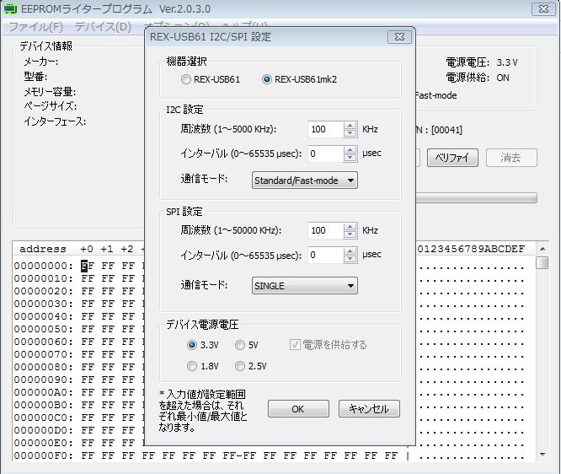Click the 電源電圧 3.3 V value text
The image size is (561, 474).
(x=507, y=62)
